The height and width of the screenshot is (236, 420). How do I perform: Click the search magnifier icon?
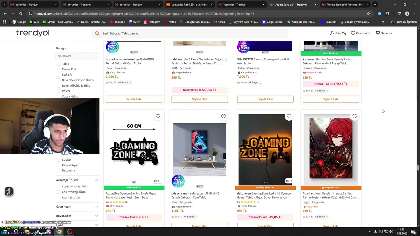97,33
